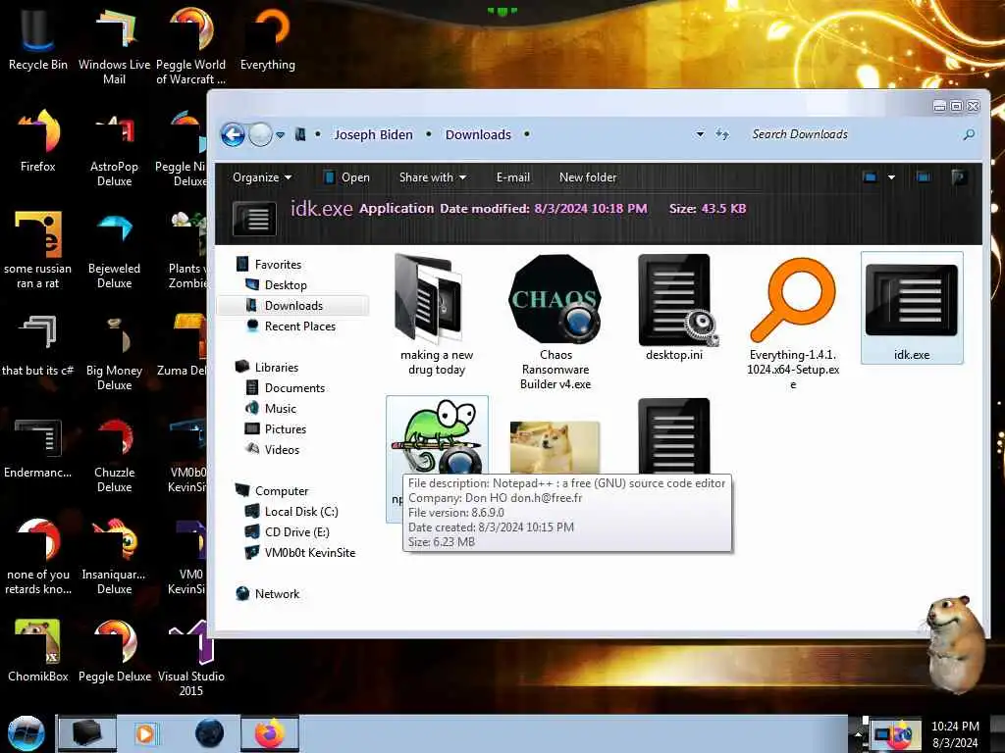
Task: Open the Documents library
Action: coord(286,388)
